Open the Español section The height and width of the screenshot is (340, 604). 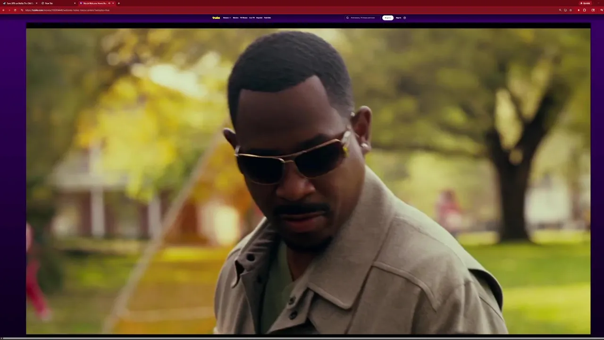click(259, 17)
